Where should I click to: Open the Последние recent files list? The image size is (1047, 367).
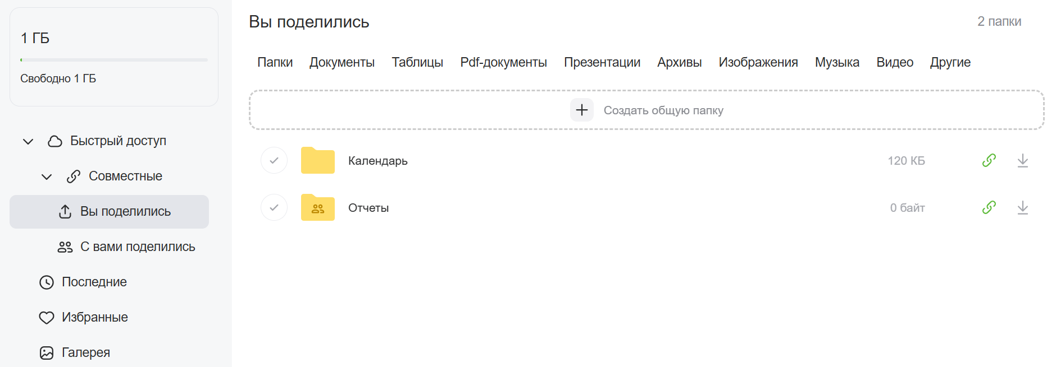tap(94, 282)
